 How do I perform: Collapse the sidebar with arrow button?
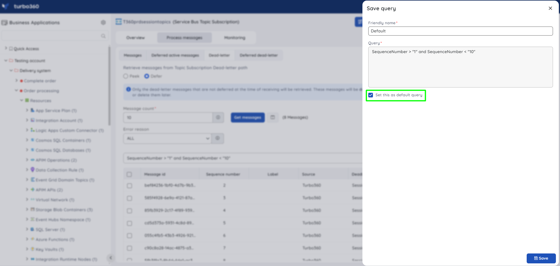(x=110, y=258)
